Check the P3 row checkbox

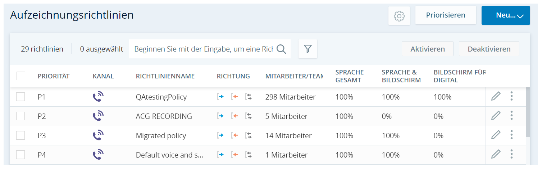point(21,135)
